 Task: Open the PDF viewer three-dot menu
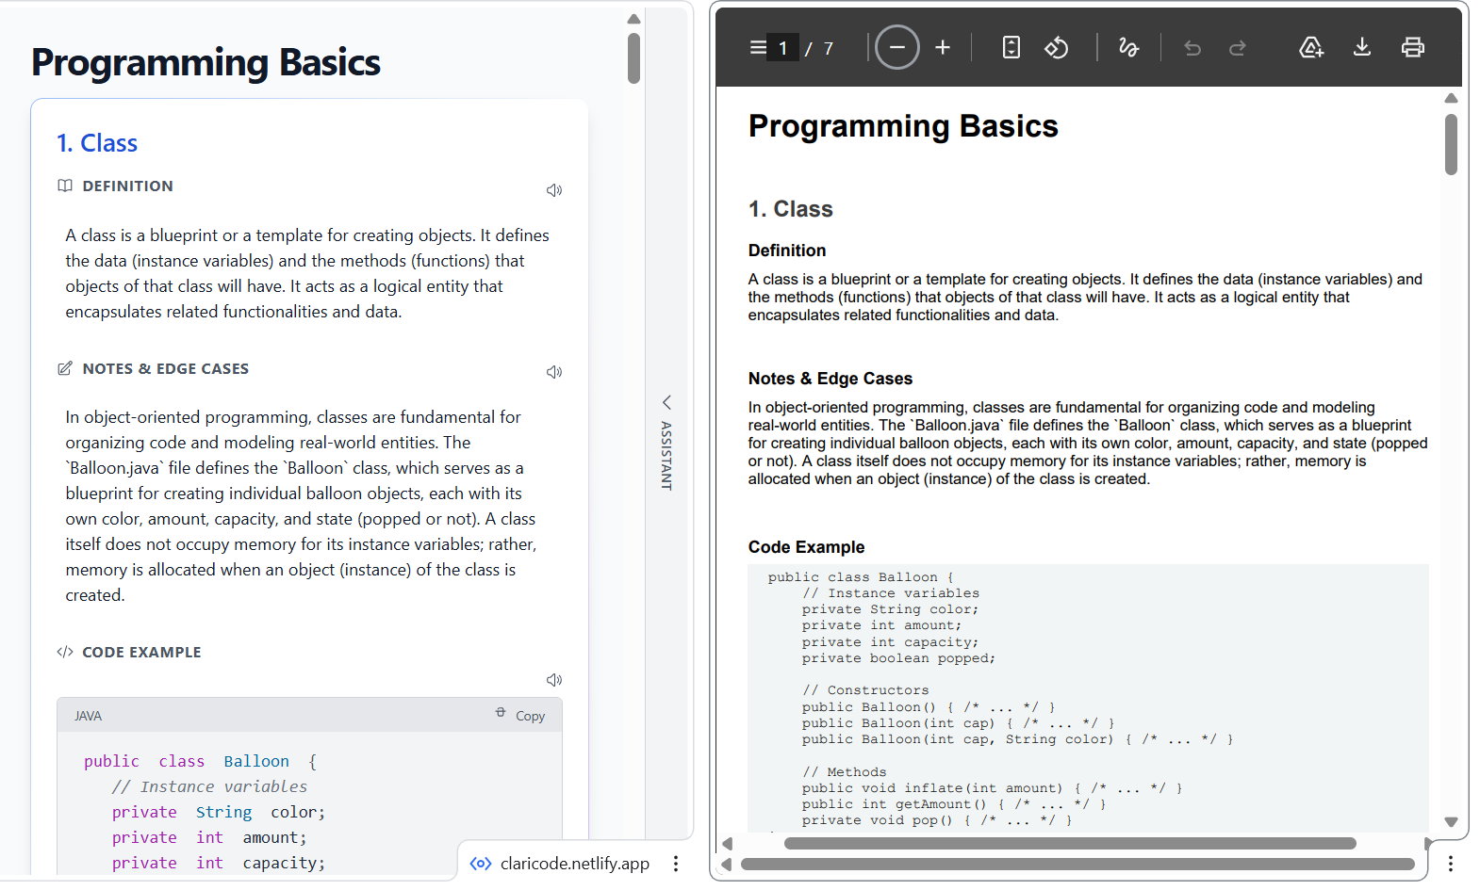pos(1451,864)
